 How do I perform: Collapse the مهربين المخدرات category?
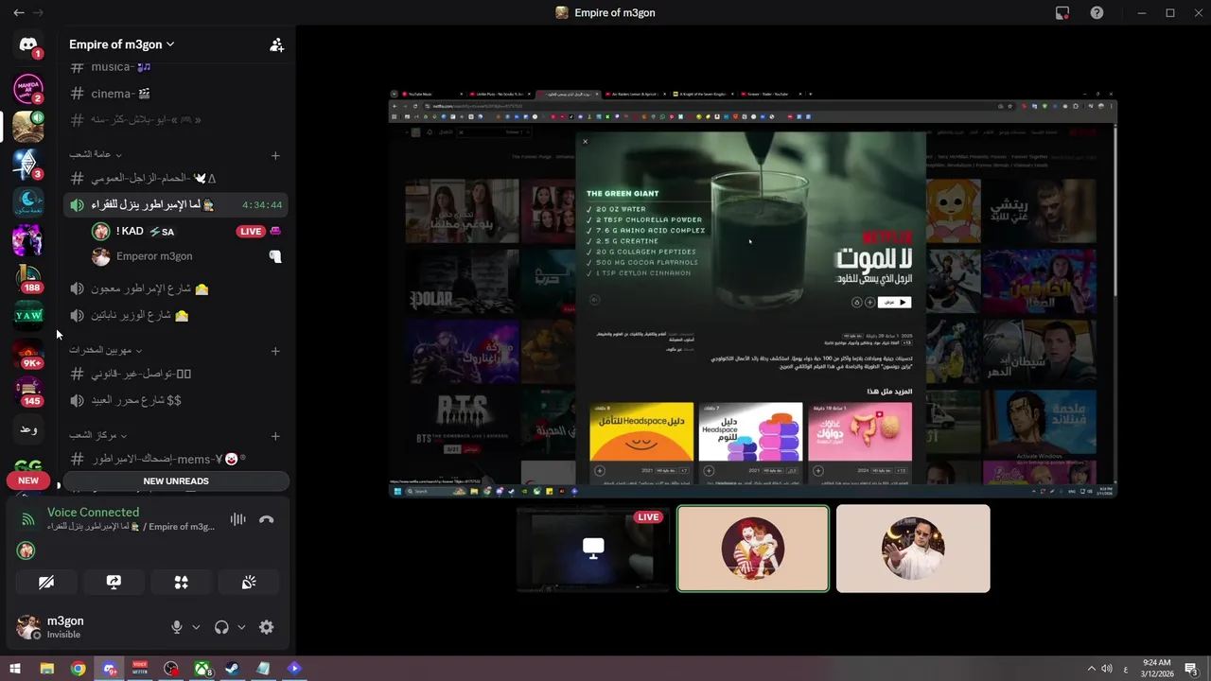tap(106, 351)
